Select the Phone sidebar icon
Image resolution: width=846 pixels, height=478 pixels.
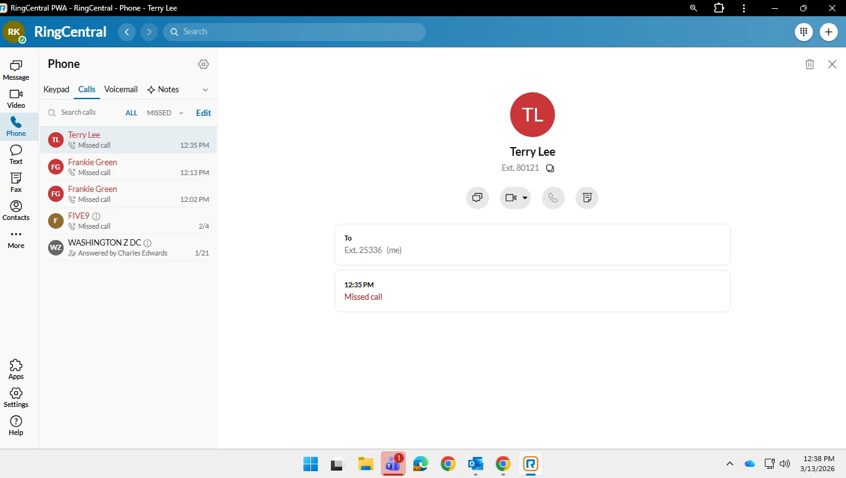(16, 127)
